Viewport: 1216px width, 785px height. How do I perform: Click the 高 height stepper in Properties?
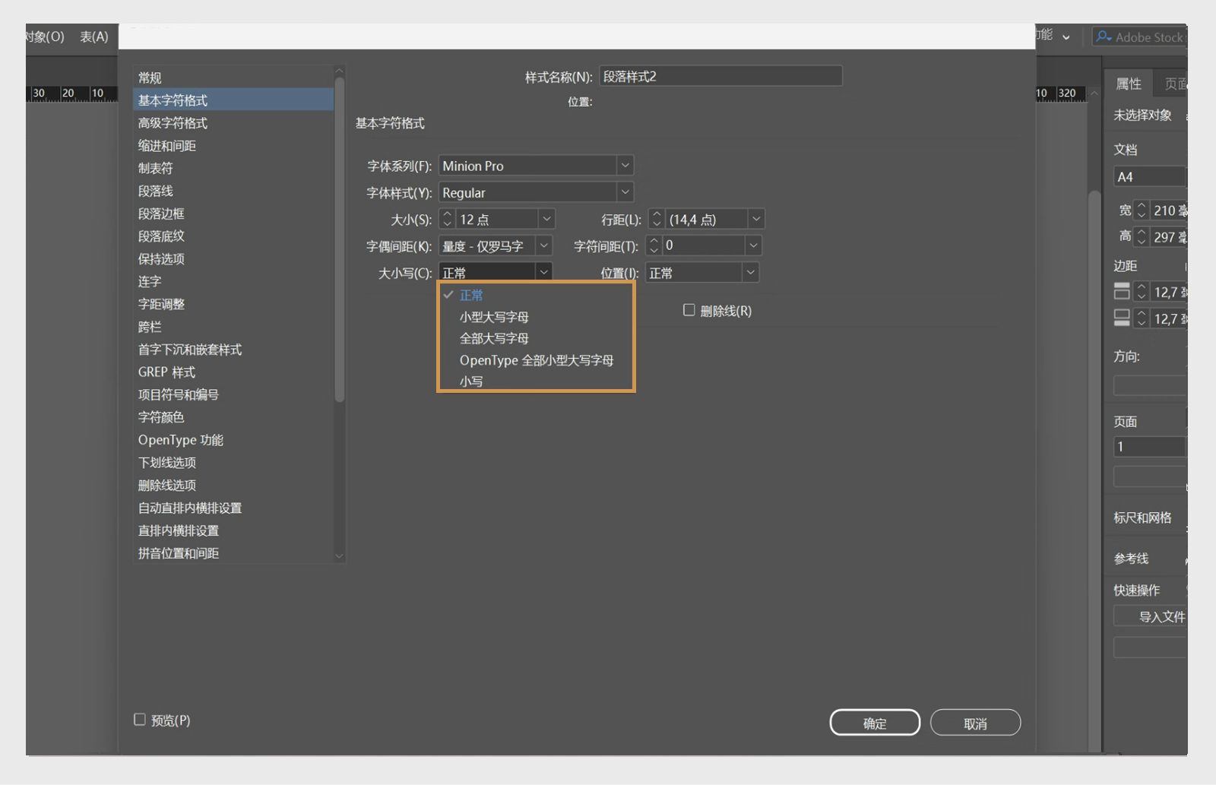[1141, 236]
